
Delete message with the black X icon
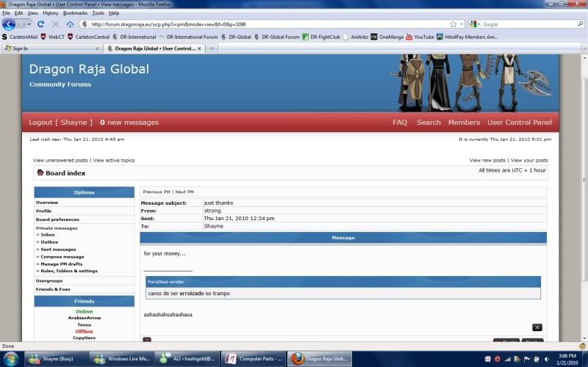pyautogui.click(x=537, y=327)
